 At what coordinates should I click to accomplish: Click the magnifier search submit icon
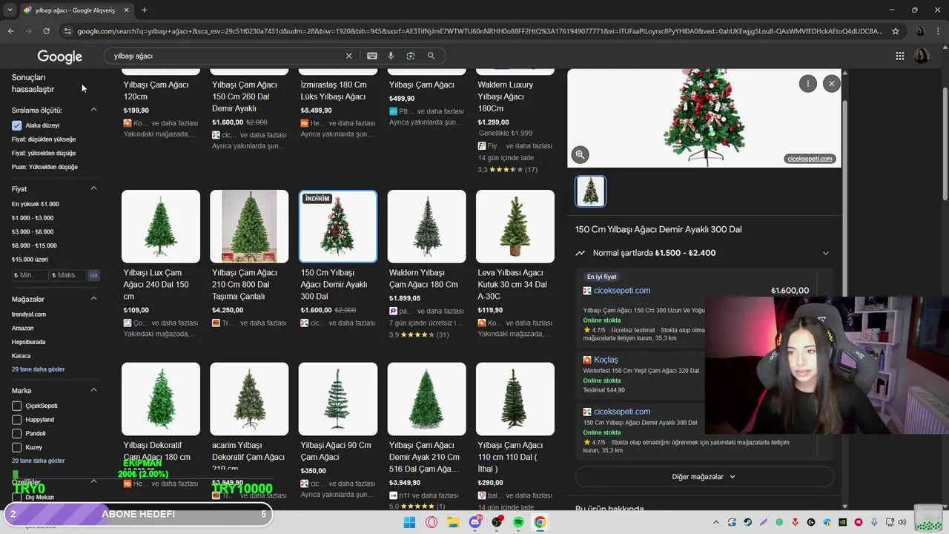[x=431, y=56]
